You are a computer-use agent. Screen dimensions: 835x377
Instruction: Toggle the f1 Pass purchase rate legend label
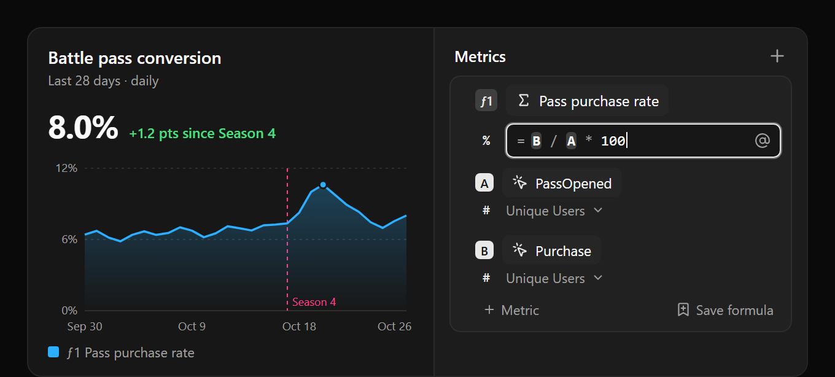click(131, 353)
